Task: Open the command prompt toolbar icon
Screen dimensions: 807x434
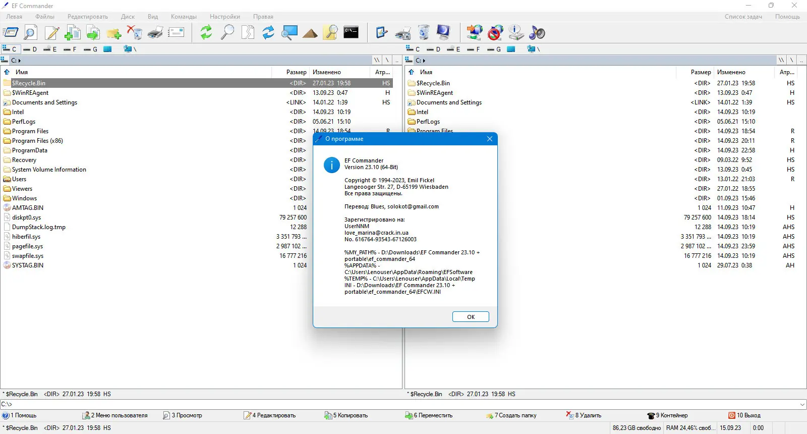Action: [x=351, y=32]
